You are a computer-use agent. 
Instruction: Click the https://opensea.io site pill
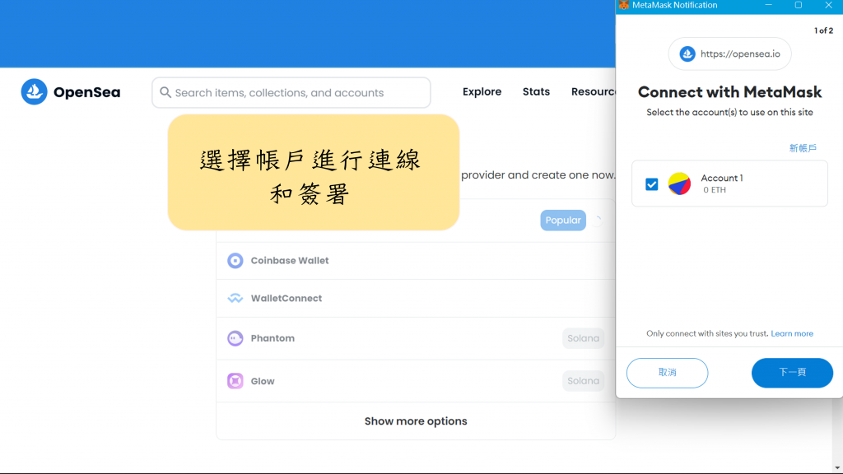pyautogui.click(x=729, y=53)
